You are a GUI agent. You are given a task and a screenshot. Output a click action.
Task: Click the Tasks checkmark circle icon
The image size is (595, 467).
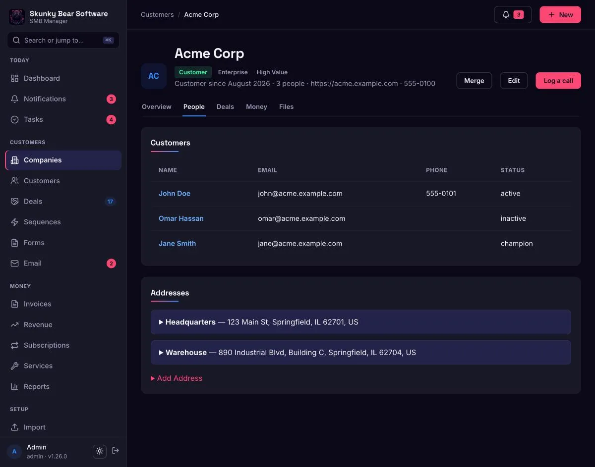tap(14, 119)
